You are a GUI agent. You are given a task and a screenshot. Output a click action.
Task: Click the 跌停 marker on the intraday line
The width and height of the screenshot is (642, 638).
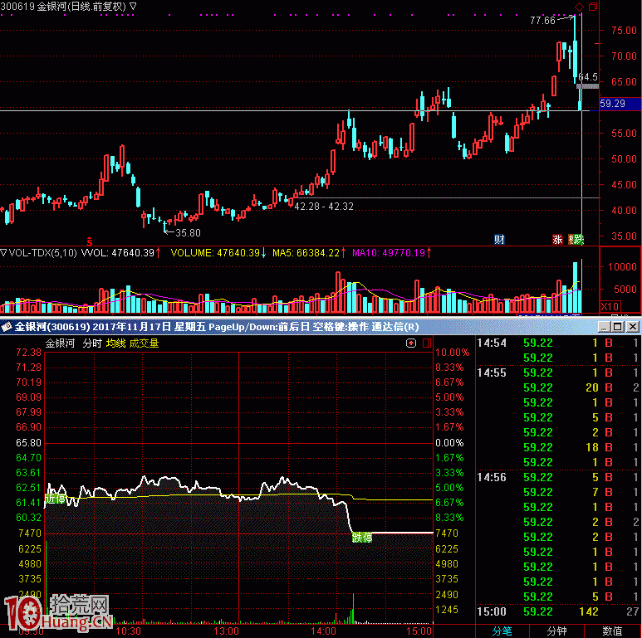point(362,538)
